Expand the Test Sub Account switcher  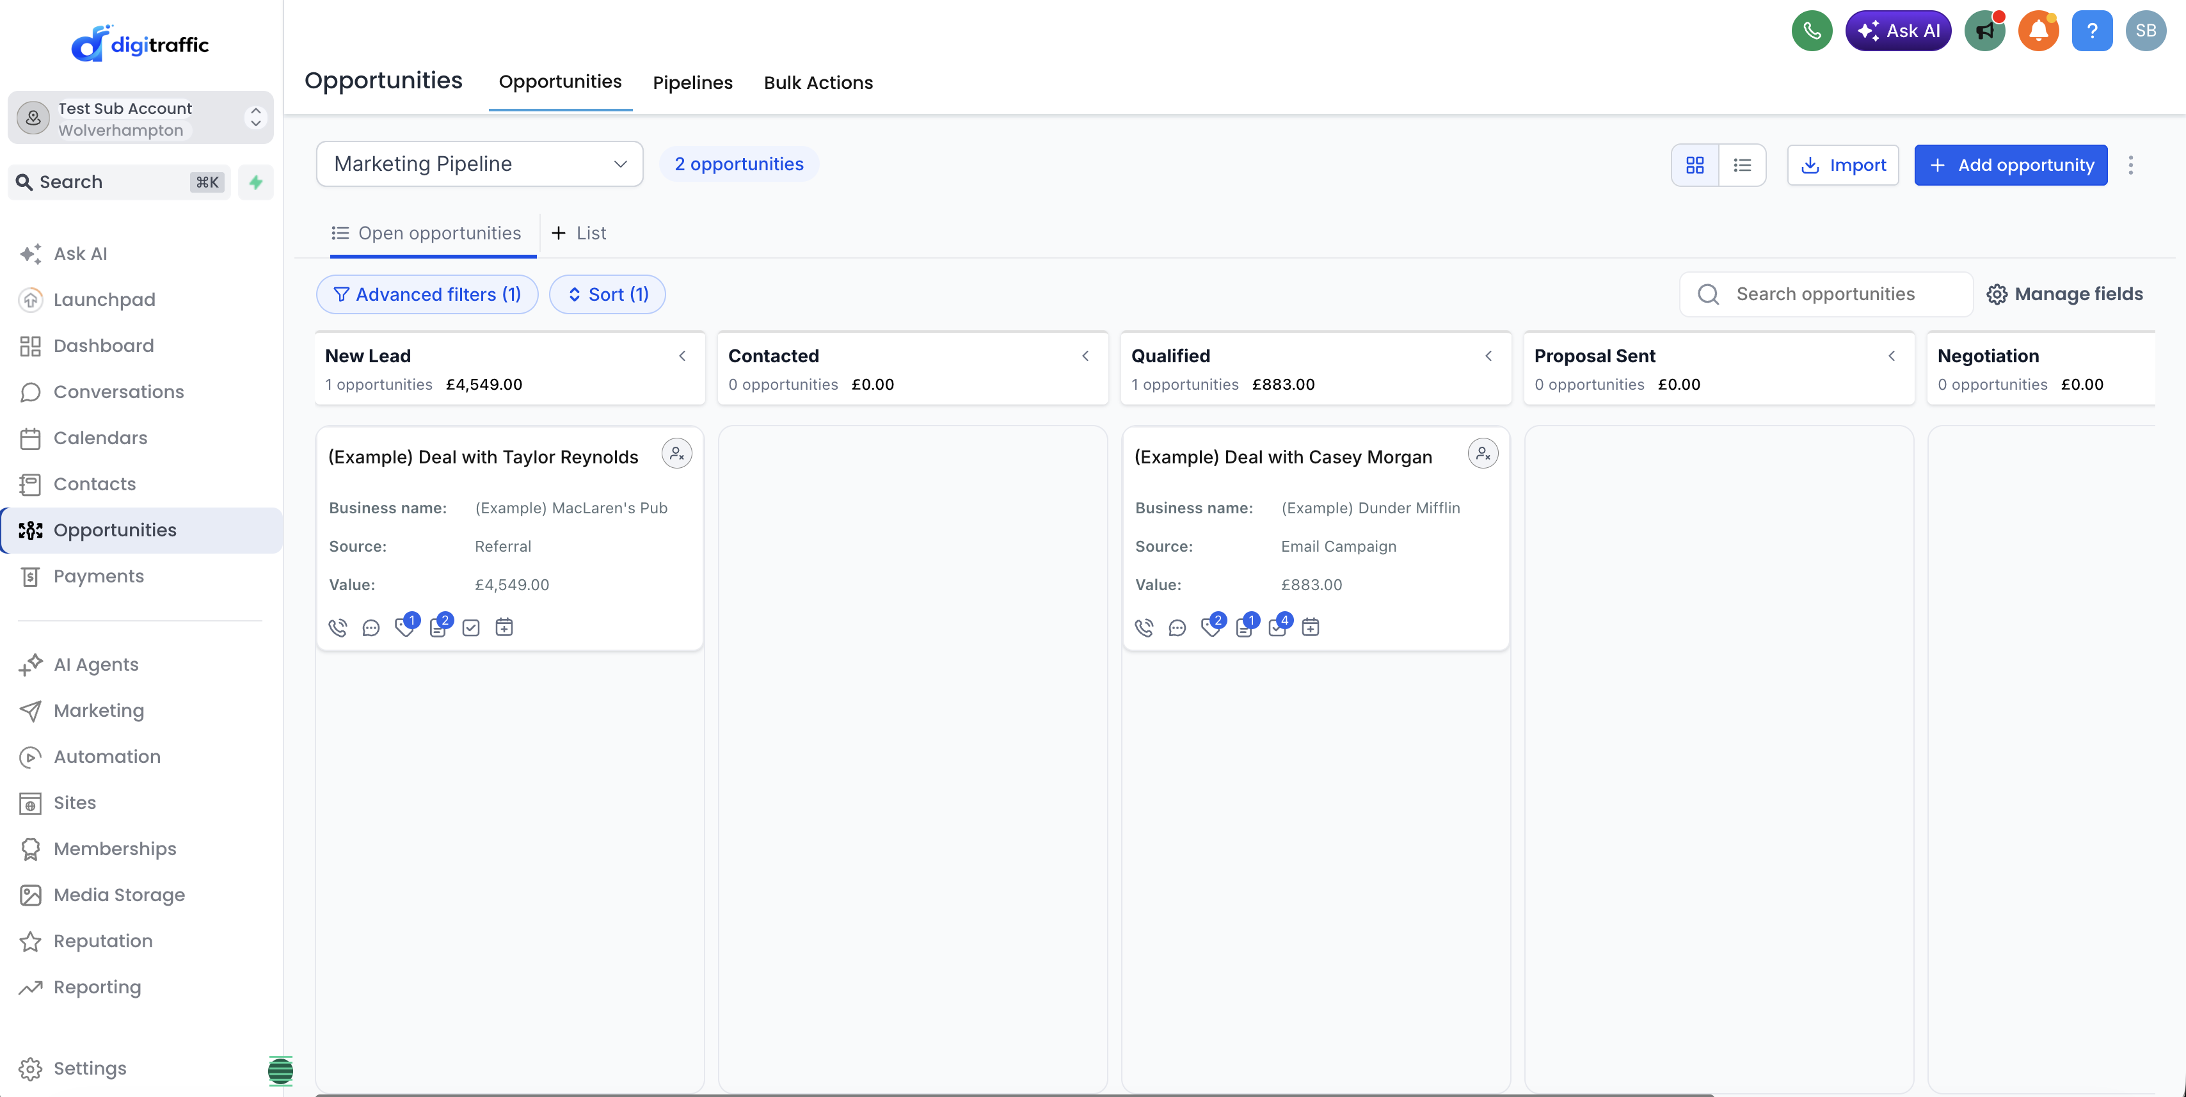tap(141, 118)
